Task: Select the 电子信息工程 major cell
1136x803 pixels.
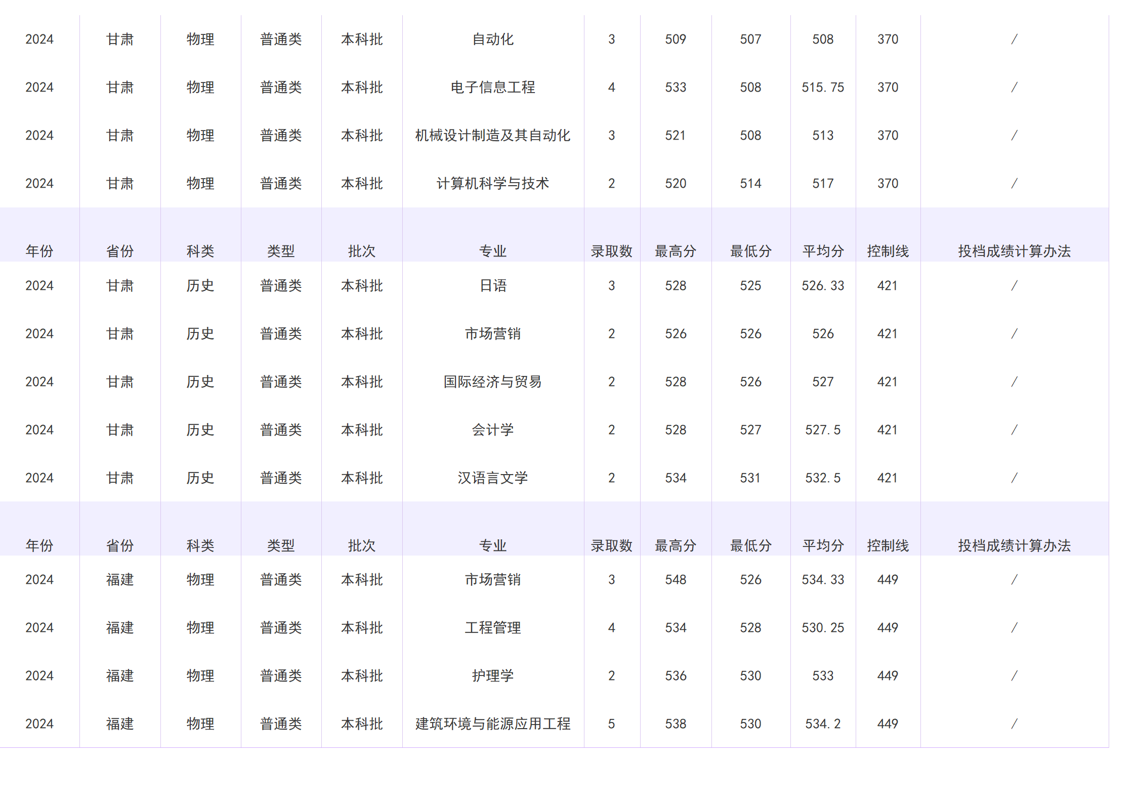Action: pos(493,88)
